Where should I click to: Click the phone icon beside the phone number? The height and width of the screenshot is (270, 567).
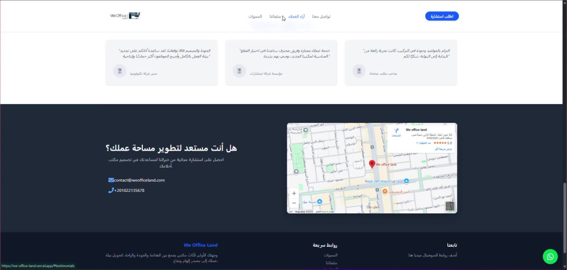coord(111,190)
